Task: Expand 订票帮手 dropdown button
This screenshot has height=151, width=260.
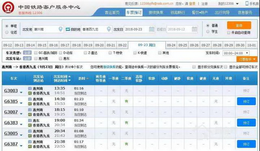Action: [247, 59]
